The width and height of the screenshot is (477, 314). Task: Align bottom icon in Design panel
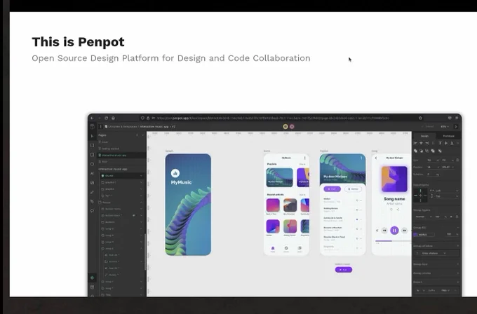452,143
